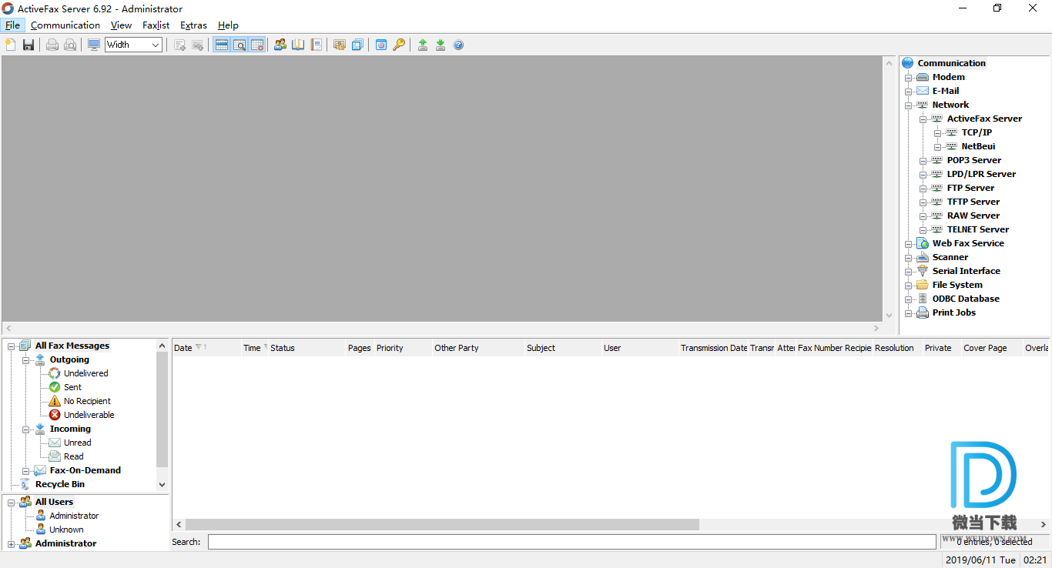The height and width of the screenshot is (568, 1052).
Task: Click the document with plus toolbar icon
Action: point(180,45)
